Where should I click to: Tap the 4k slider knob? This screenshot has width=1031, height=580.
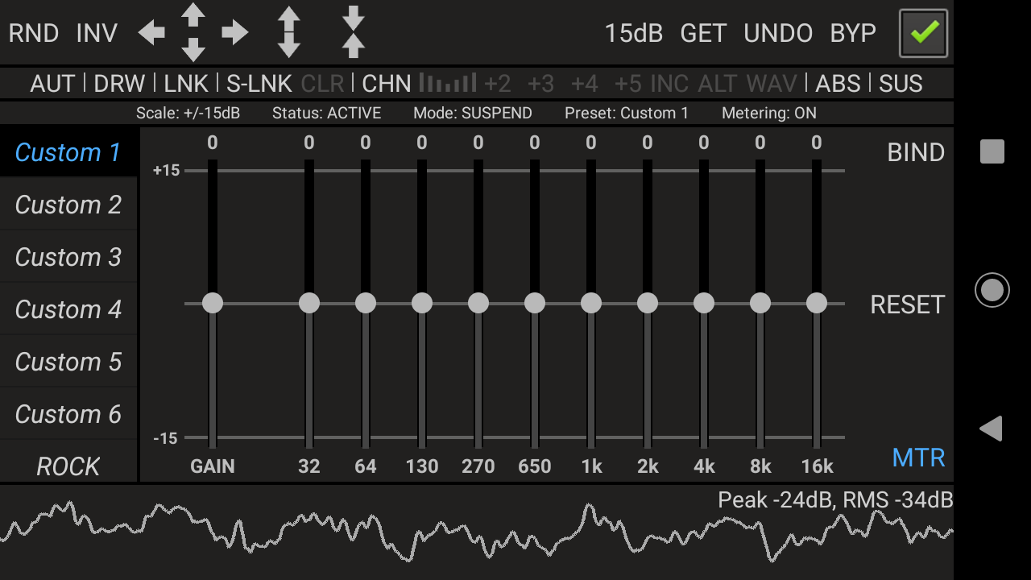pyautogui.click(x=704, y=303)
